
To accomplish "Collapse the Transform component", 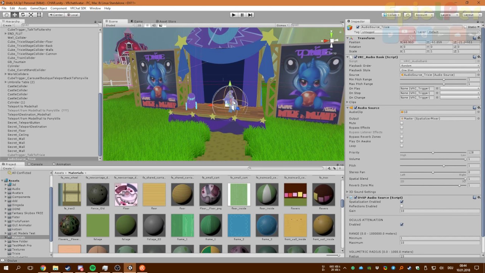I will (348, 38).
